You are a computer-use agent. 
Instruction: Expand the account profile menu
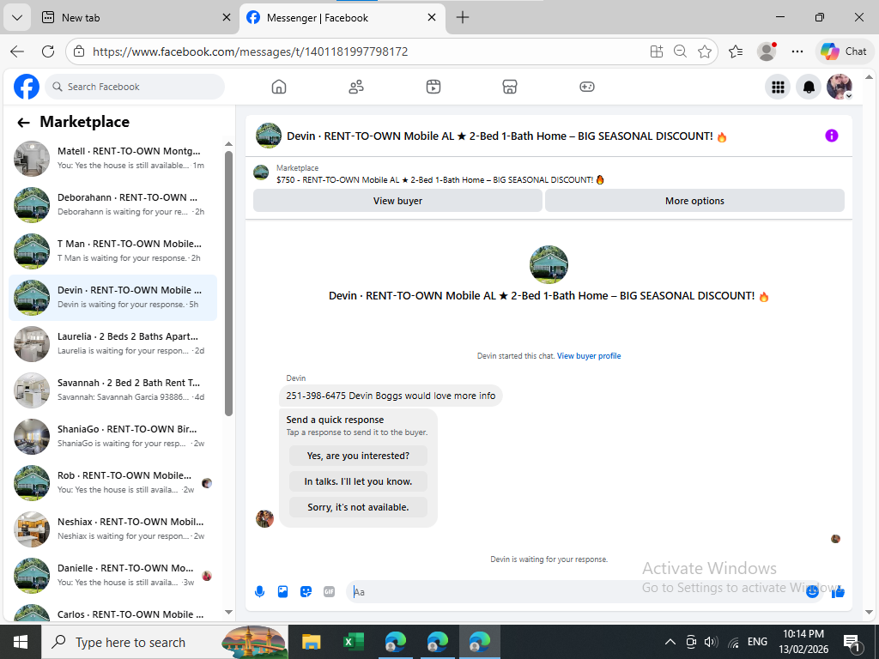pyautogui.click(x=840, y=87)
